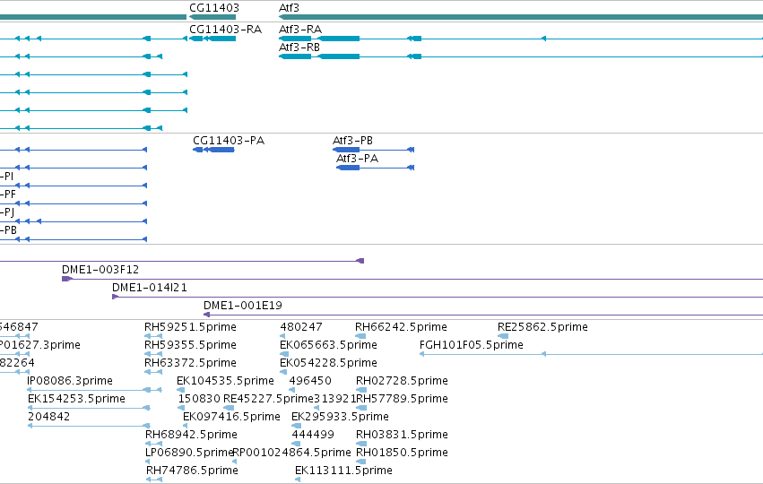Select the RH74786.5prime EST label

(x=192, y=471)
